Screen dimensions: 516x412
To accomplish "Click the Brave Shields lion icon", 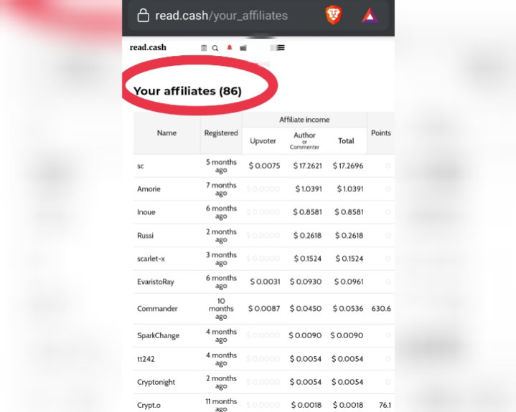I will click(334, 16).
